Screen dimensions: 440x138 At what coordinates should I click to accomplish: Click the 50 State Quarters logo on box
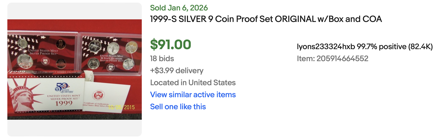62,88
